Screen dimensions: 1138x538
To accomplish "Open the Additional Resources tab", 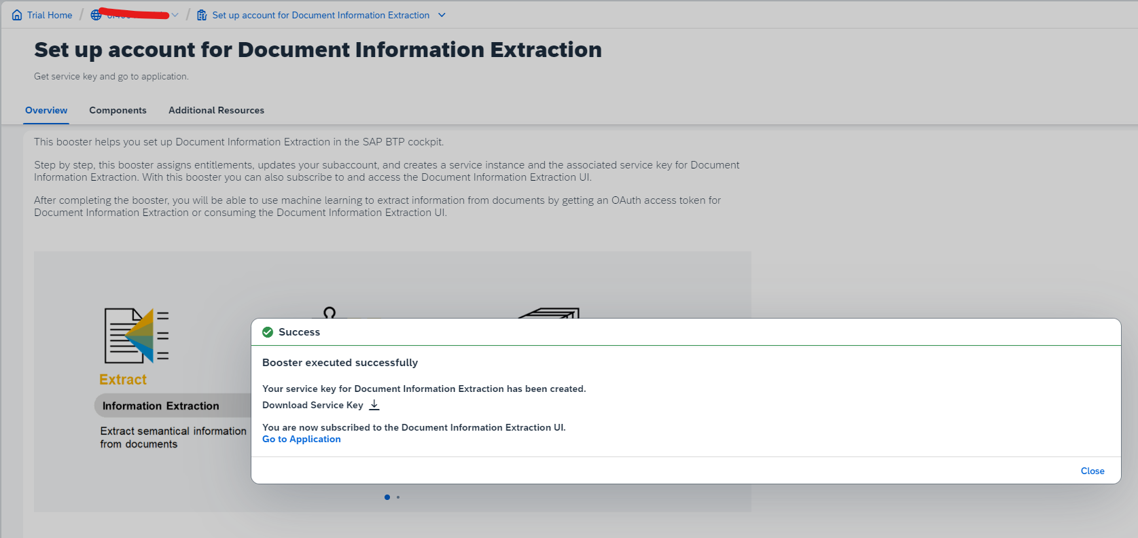I will pyautogui.click(x=216, y=110).
